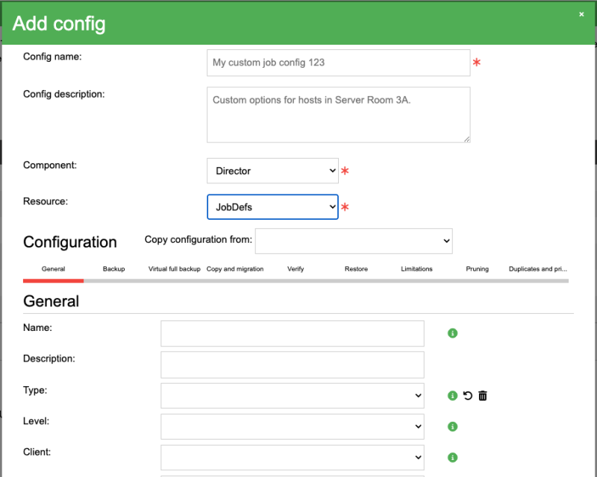
Task: Open the Level dropdown
Action: click(293, 426)
